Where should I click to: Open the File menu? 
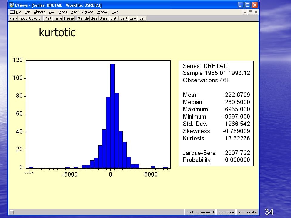tap(18, 12)
